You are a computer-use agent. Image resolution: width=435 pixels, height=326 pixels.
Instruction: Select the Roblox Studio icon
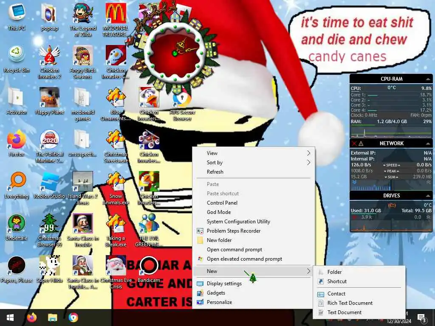49,185
